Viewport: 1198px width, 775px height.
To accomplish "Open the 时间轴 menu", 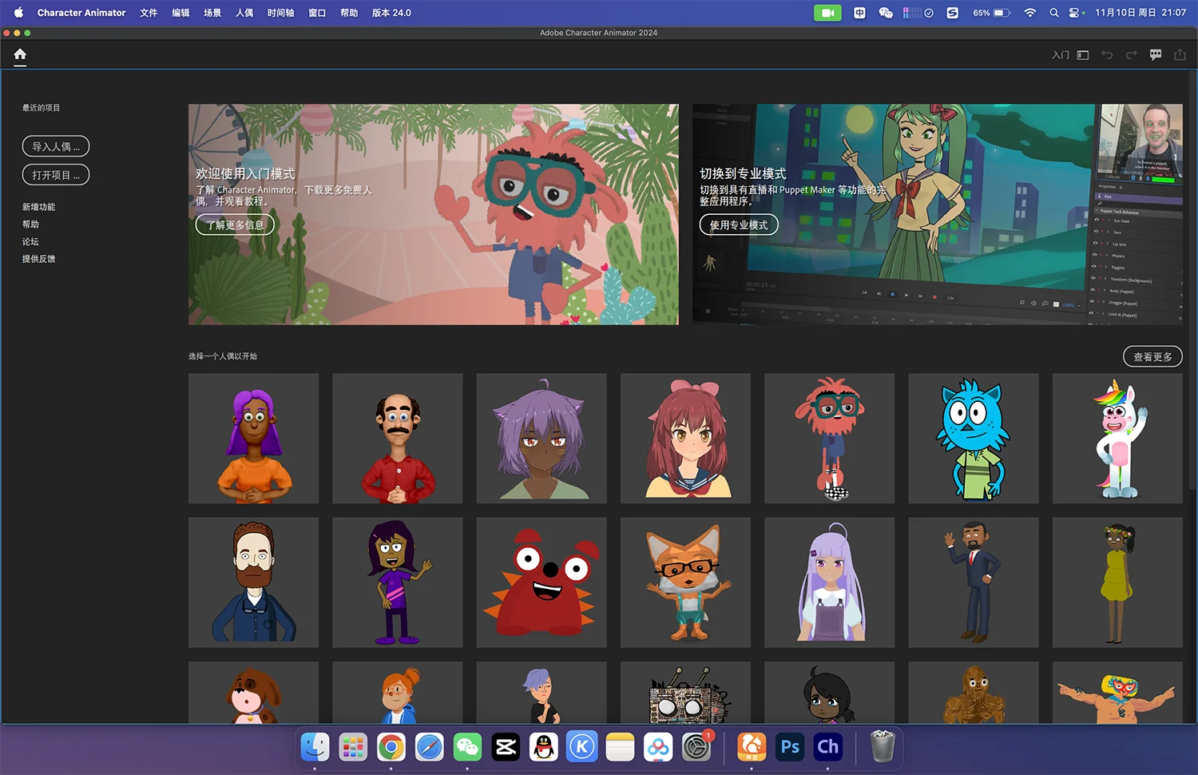I will pos(280,13).
